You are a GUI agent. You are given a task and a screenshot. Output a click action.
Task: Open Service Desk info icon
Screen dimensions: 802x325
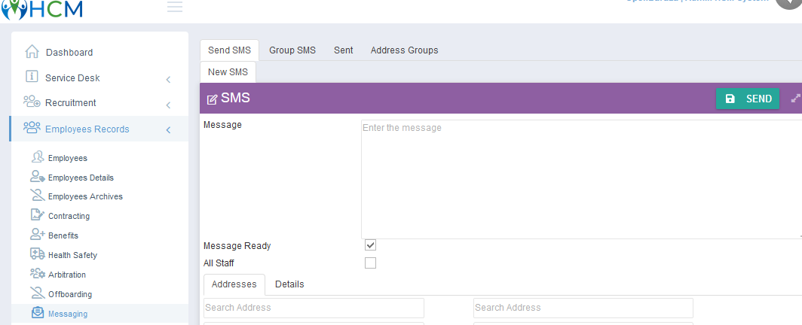click(32, 77)
